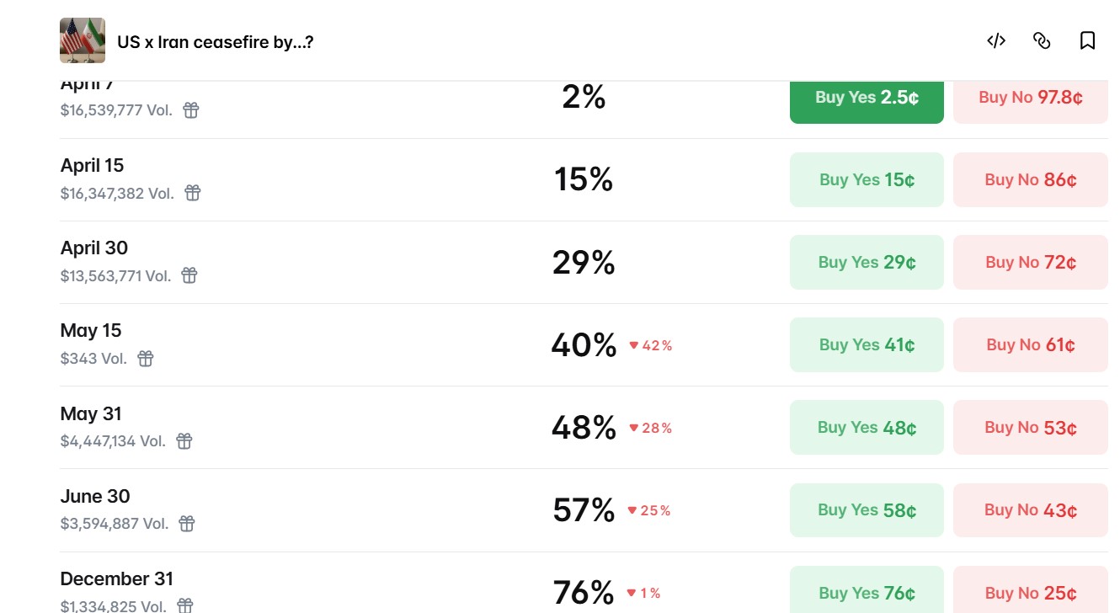This screenshot has height=613, width=1120.
Task: Click the gift icon next to June 30 volume
Action: [x=187, y=524]
